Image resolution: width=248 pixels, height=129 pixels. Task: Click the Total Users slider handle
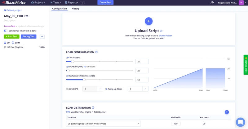click(73, 61)
